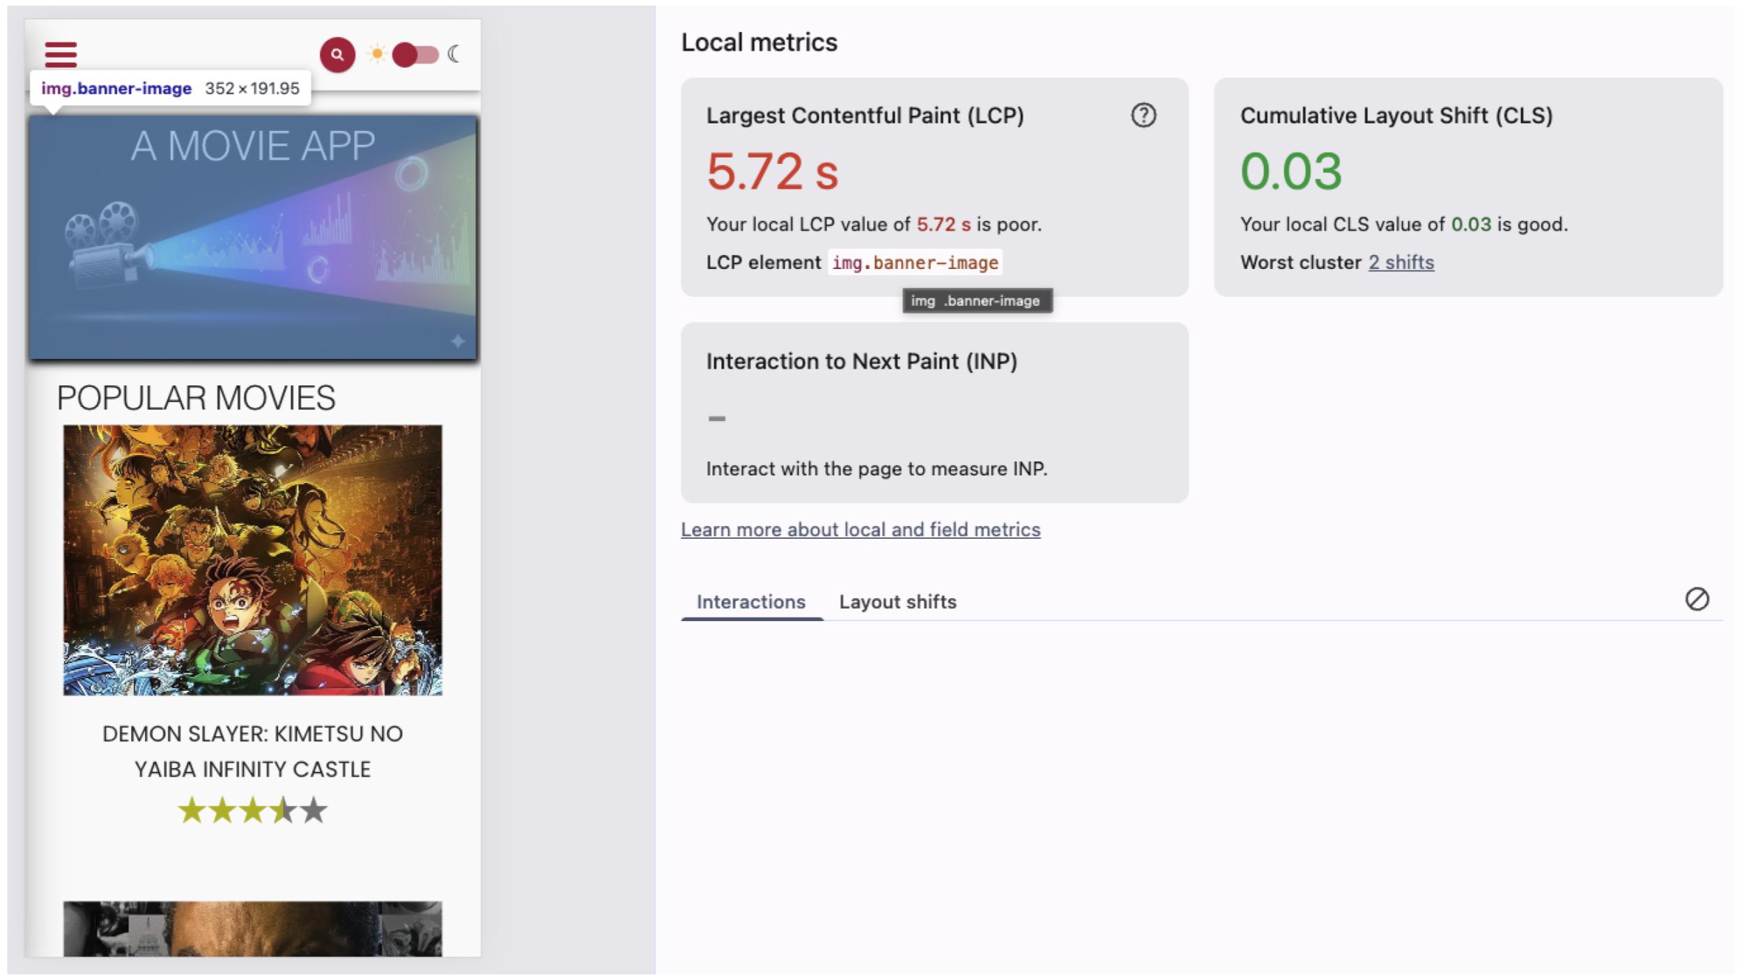Click the Demon Slayer movie title
The height and width of the screenshot is (980, 1742).
[x=252, y=751]
